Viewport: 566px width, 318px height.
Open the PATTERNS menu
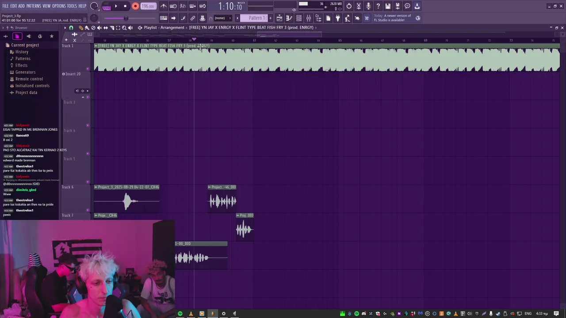tap(34, 6)
